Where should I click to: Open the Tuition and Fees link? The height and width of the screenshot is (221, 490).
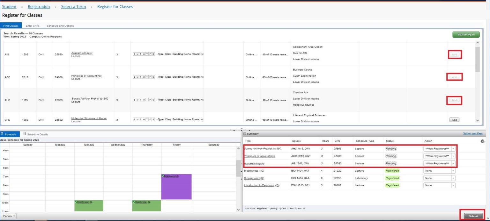click(473, 134)
